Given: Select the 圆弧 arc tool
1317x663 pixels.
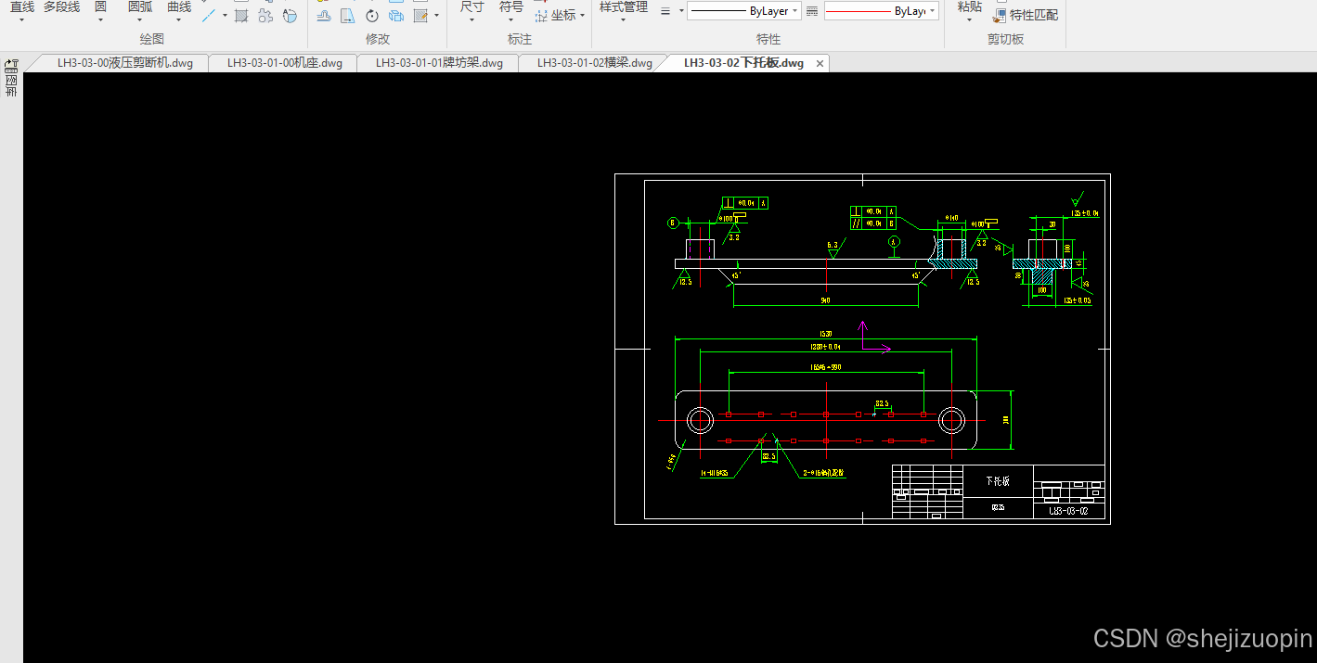Looking at the screenshot, I should (140, 6).
